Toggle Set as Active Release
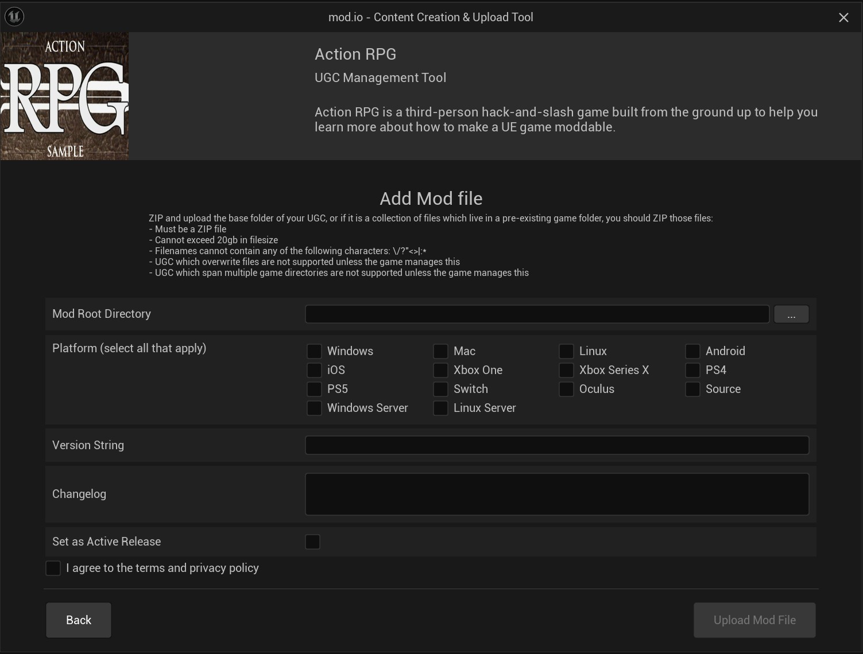The width and height of the screenshot is (863, 654). pos(312,541)
